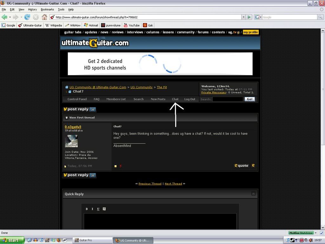Open the New Posts link
This screenshot has height=244, width=325.
pyautogui.click(x=158, y=99)
